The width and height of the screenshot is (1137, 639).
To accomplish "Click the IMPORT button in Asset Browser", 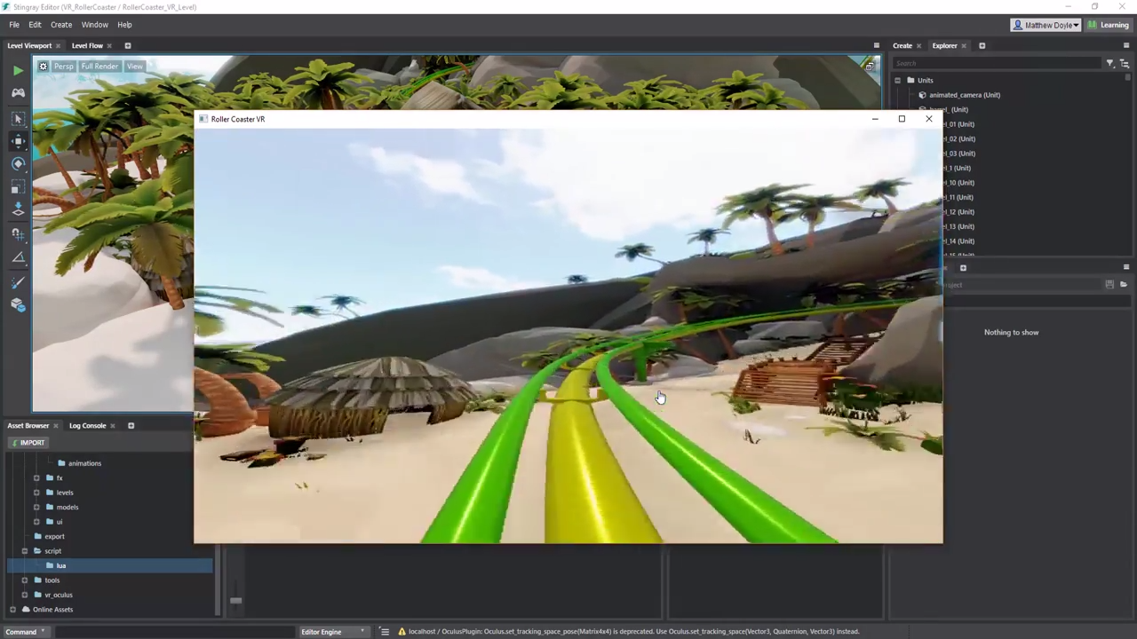I will tap(31, 442).
